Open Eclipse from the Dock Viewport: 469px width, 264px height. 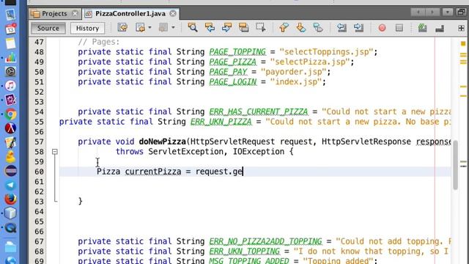[x=10, y=171]
